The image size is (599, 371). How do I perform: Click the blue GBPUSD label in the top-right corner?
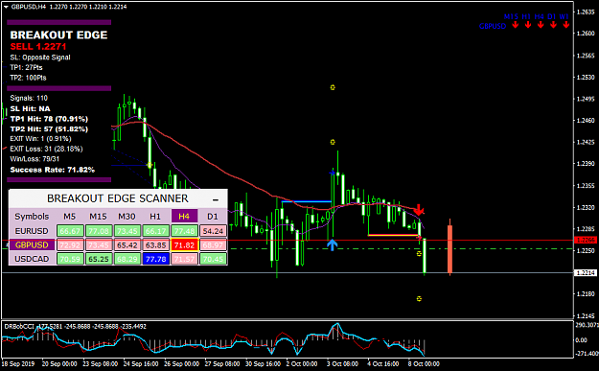pos(493,27)
